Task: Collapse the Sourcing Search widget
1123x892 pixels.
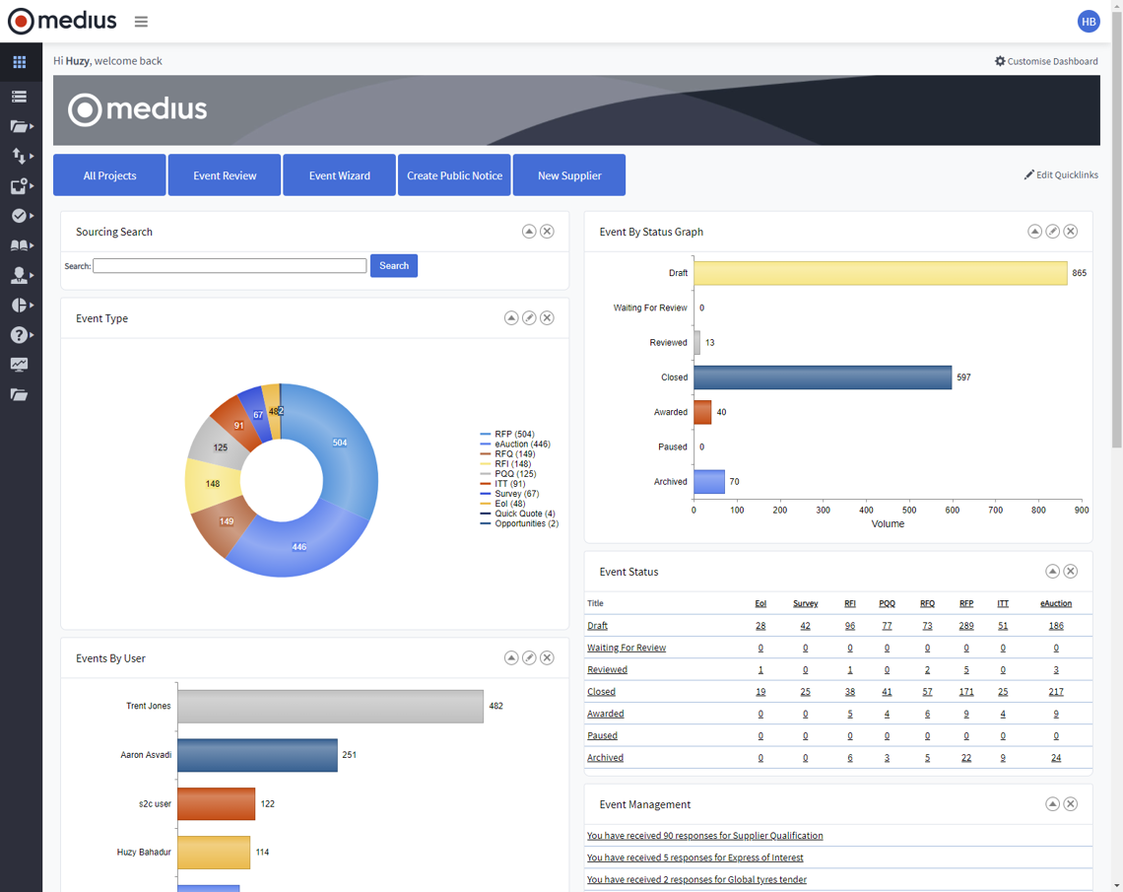Action: [x=529, y=232]
